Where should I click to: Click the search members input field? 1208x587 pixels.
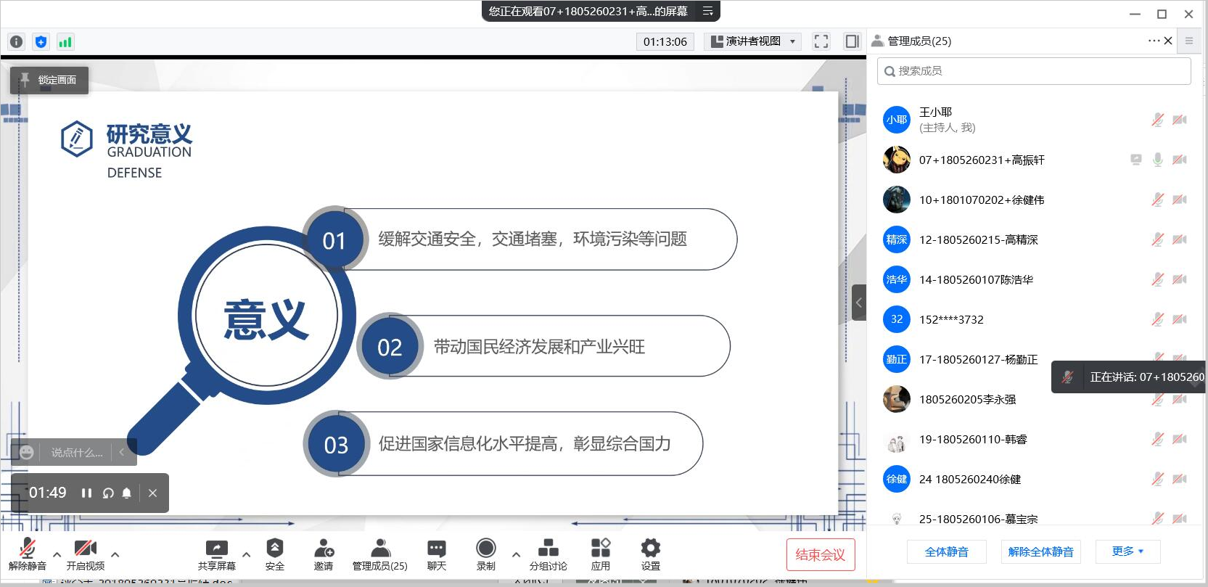click(1034, 71)
